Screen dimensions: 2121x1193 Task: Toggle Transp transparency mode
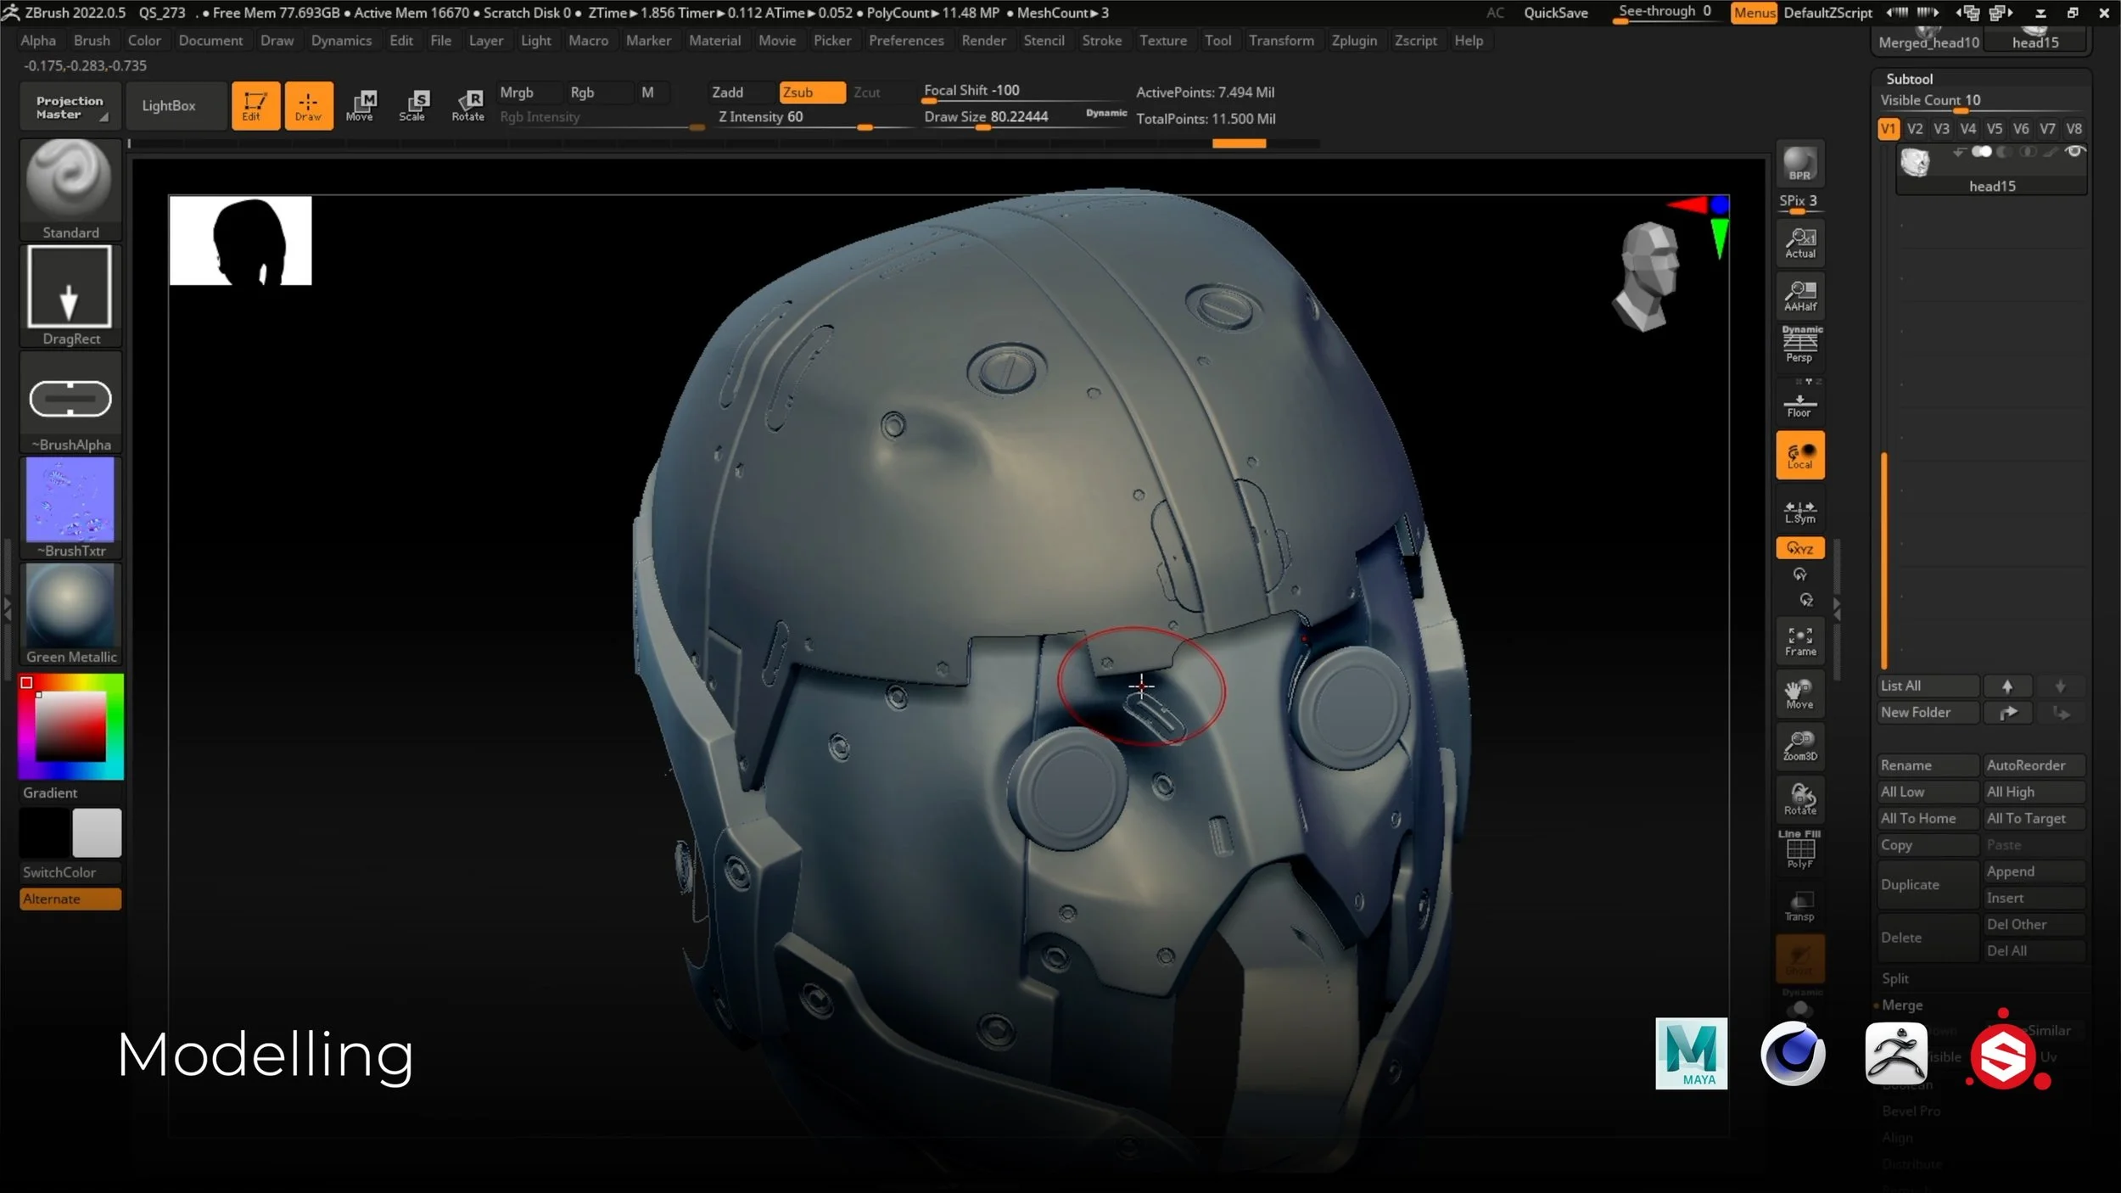pyautogui.click(x=1799, y=905)
